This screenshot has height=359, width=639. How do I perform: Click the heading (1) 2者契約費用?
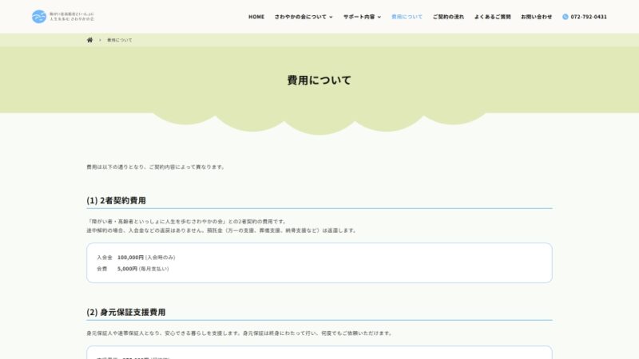[116, 200]
